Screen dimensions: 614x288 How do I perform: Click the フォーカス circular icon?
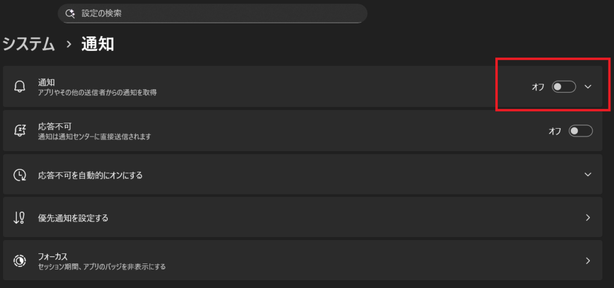20,261
